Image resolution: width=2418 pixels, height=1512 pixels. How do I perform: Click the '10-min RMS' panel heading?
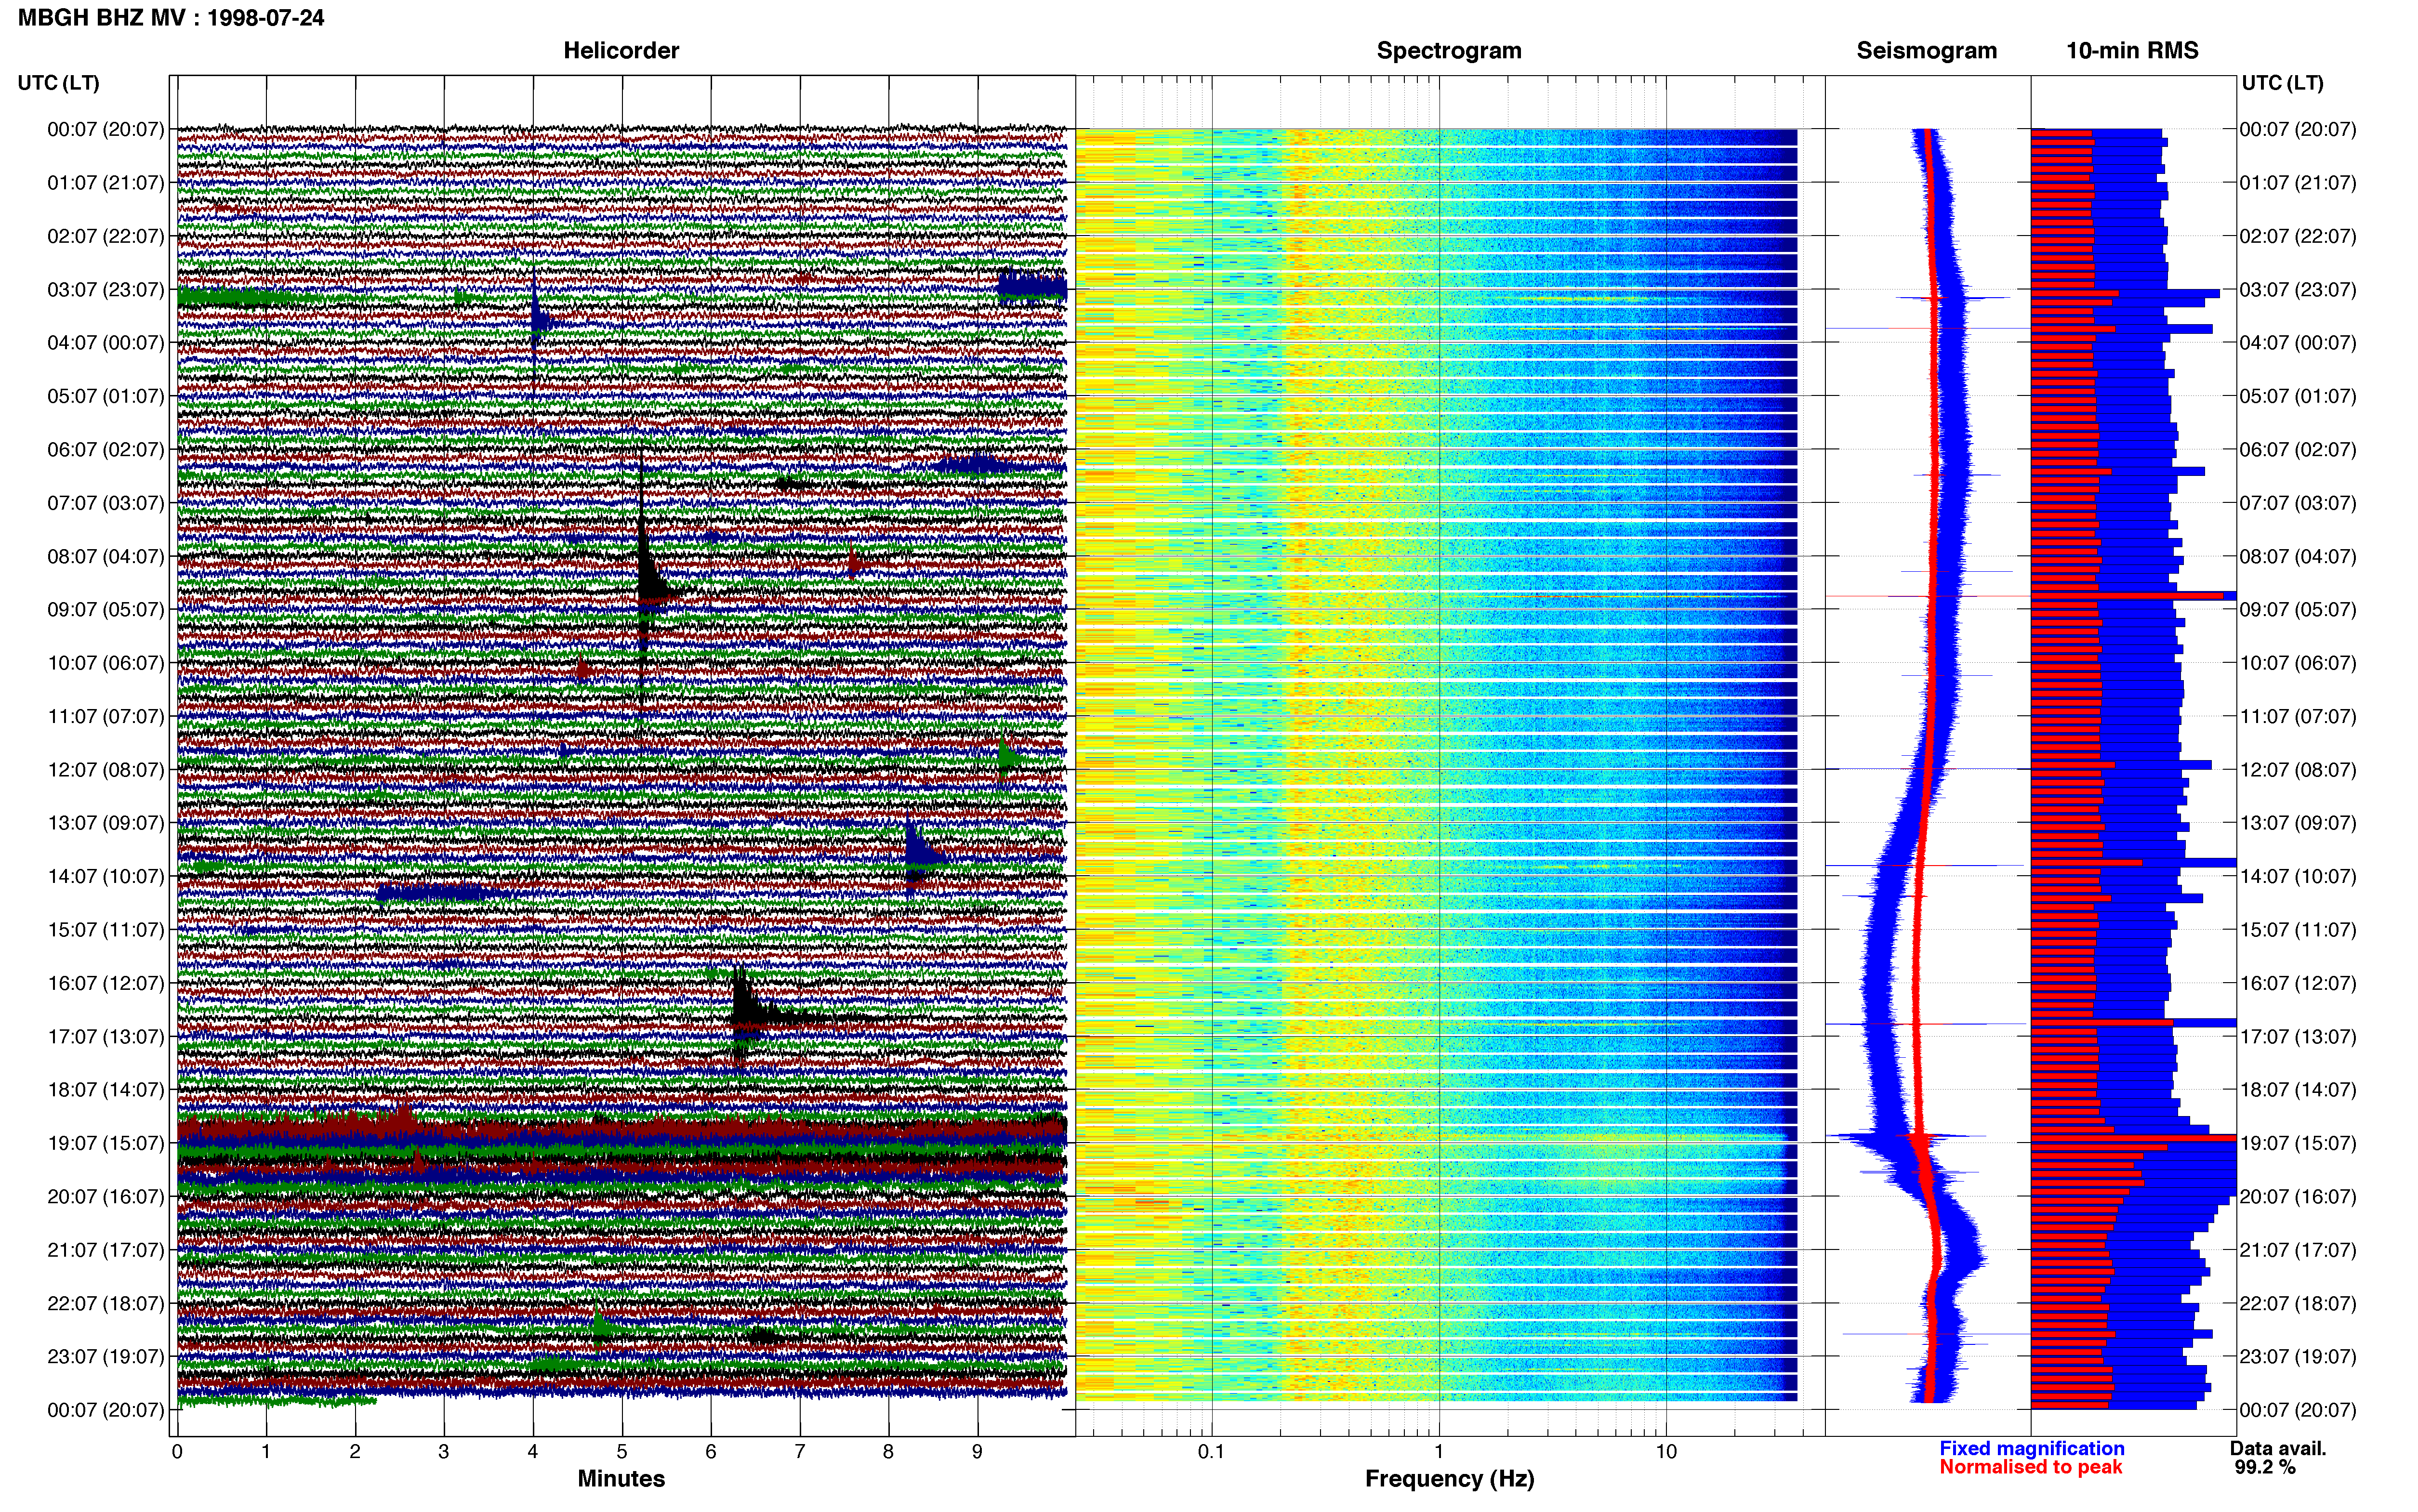2132,51
